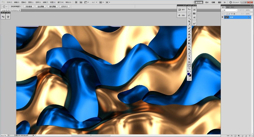Select the Pen tool
This screenshot has height=137, width=254.
pyautogui.click(x=189, y=53)
